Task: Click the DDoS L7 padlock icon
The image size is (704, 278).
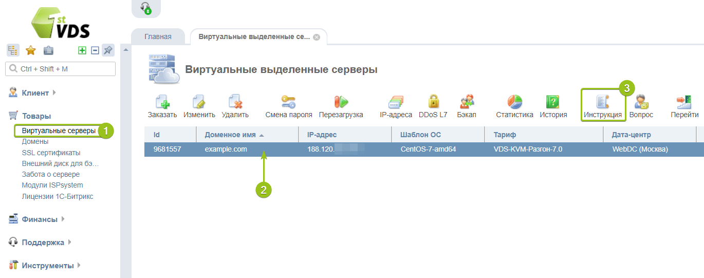Action: click(x=433, y=102)
